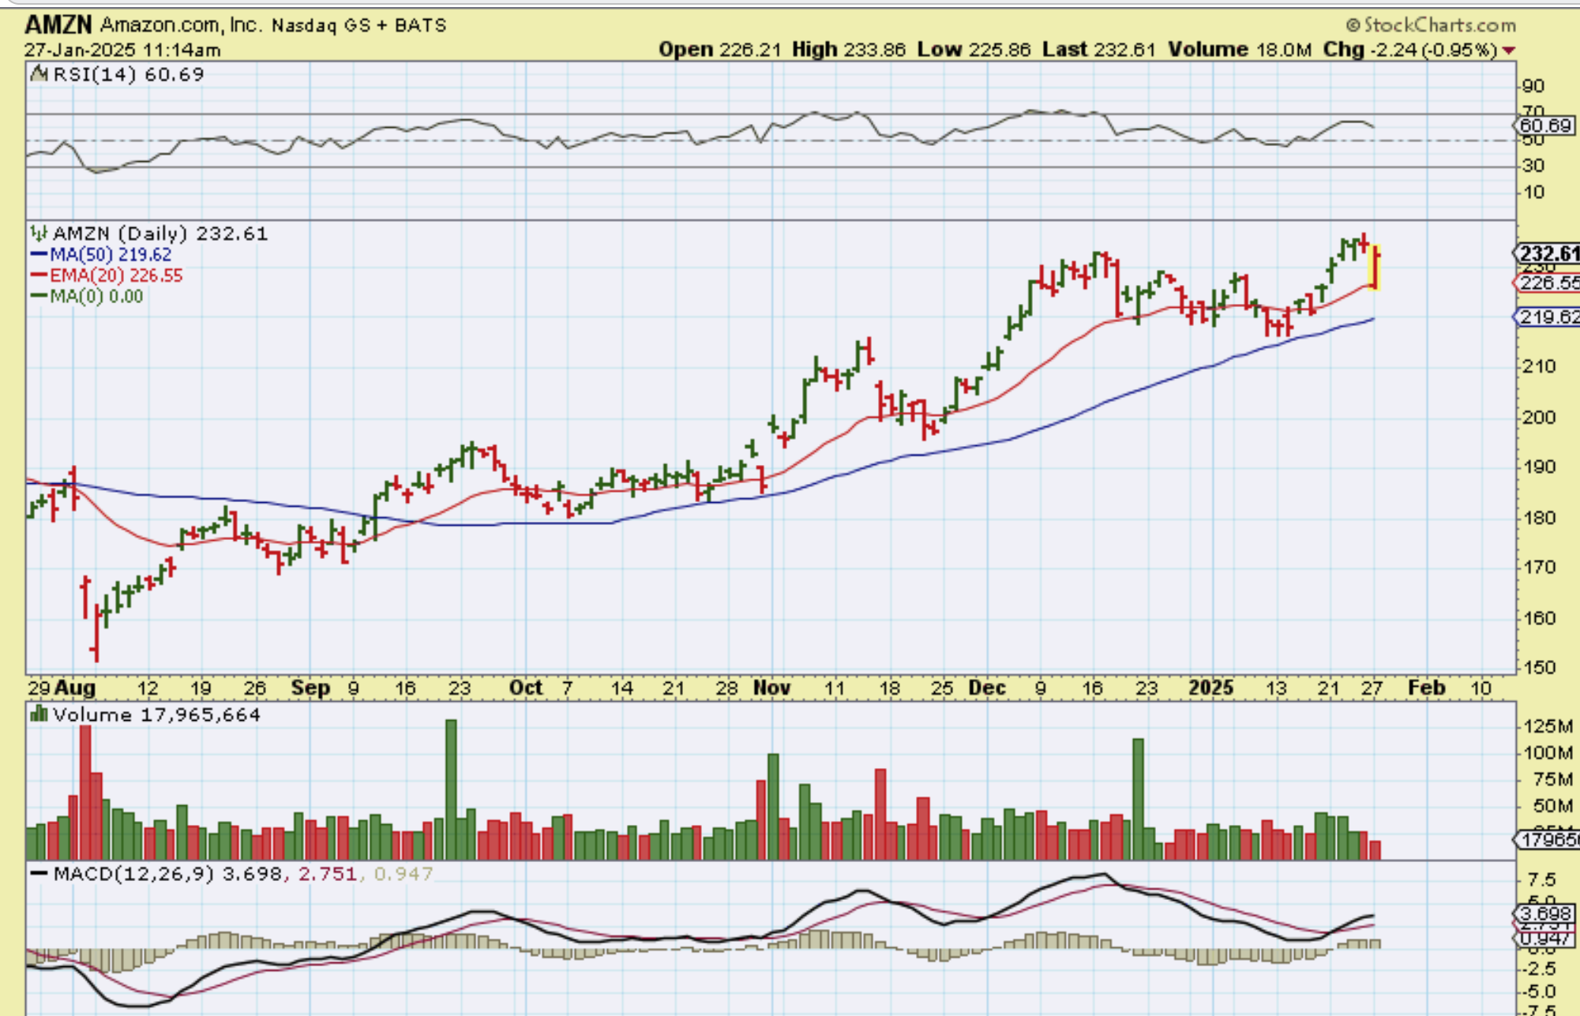
Task: Click the black MACD legend line marker
Action: [38, 874]
